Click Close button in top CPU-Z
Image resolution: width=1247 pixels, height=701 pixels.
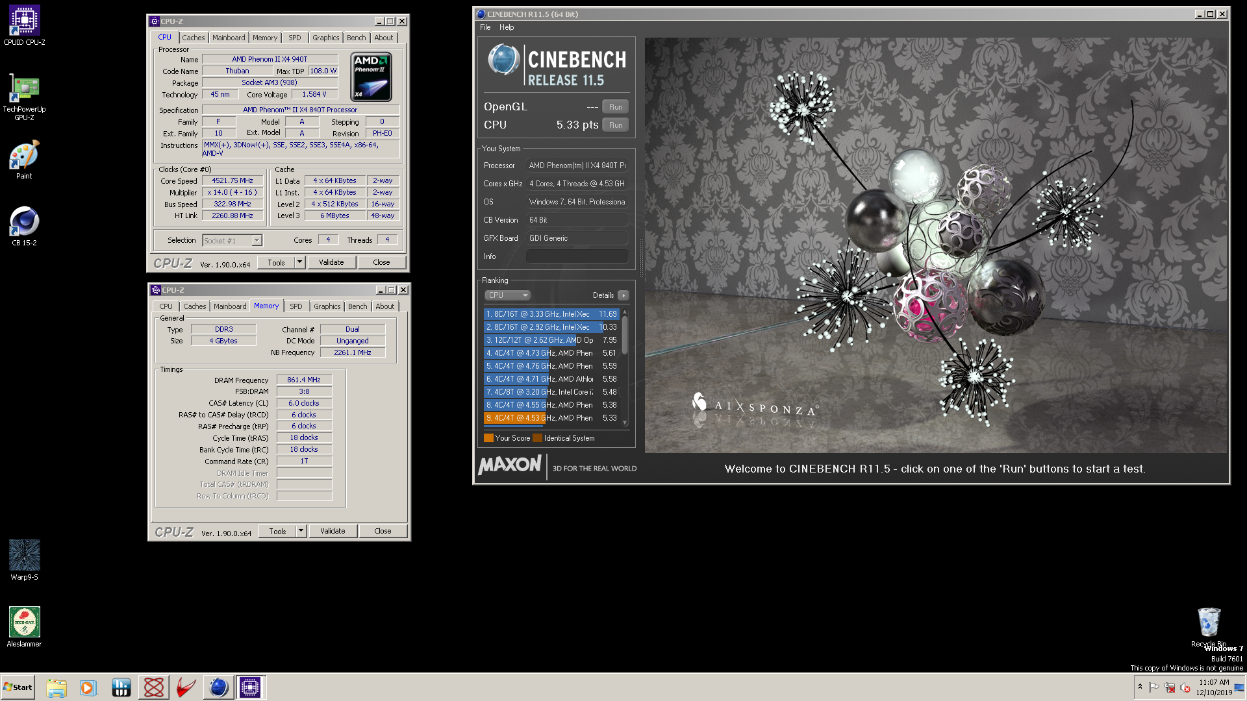pos(381,262)
